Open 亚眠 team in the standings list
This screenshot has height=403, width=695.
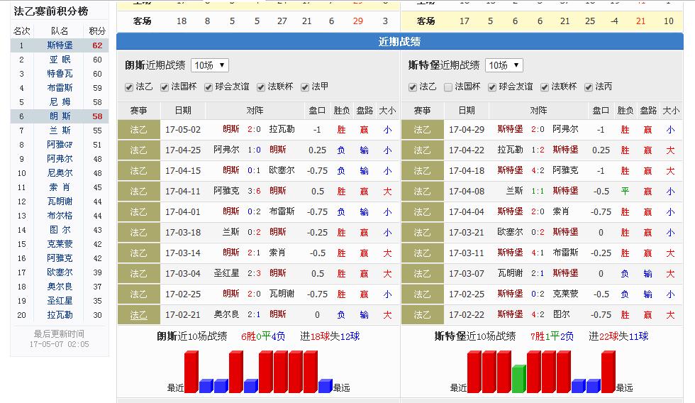[x=60, y=60]
